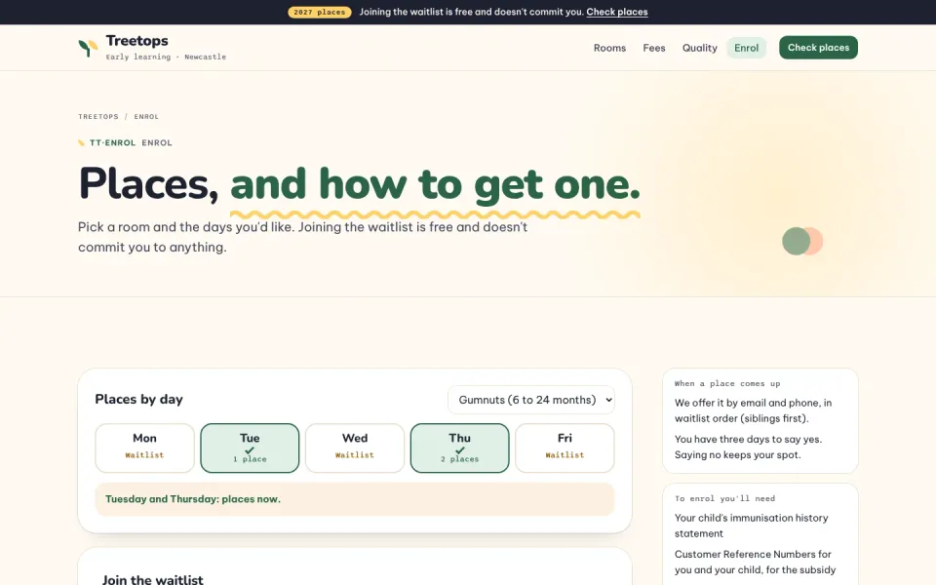The width and height of the screenshot is (936, 585).
Task: Click the green Check places button
Action: click(818, 47)
